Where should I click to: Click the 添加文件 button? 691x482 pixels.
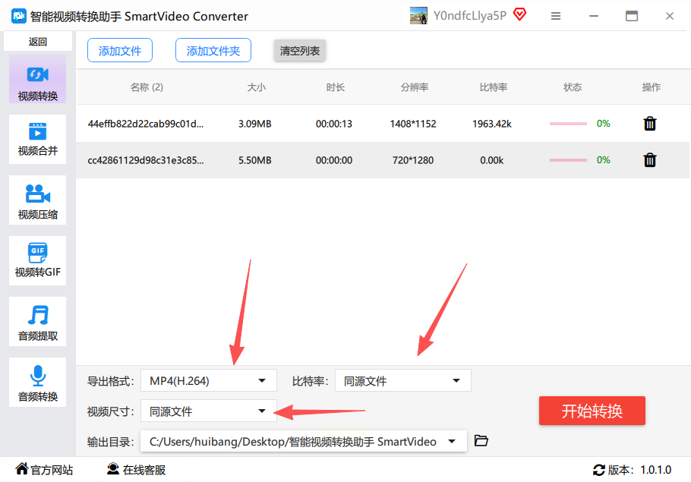pos(120,51)
